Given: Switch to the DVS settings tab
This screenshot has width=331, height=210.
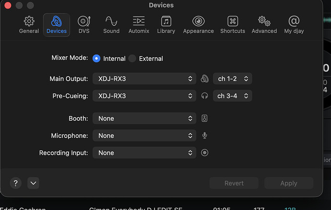Looking at the screenshot, I should (84, 25).
